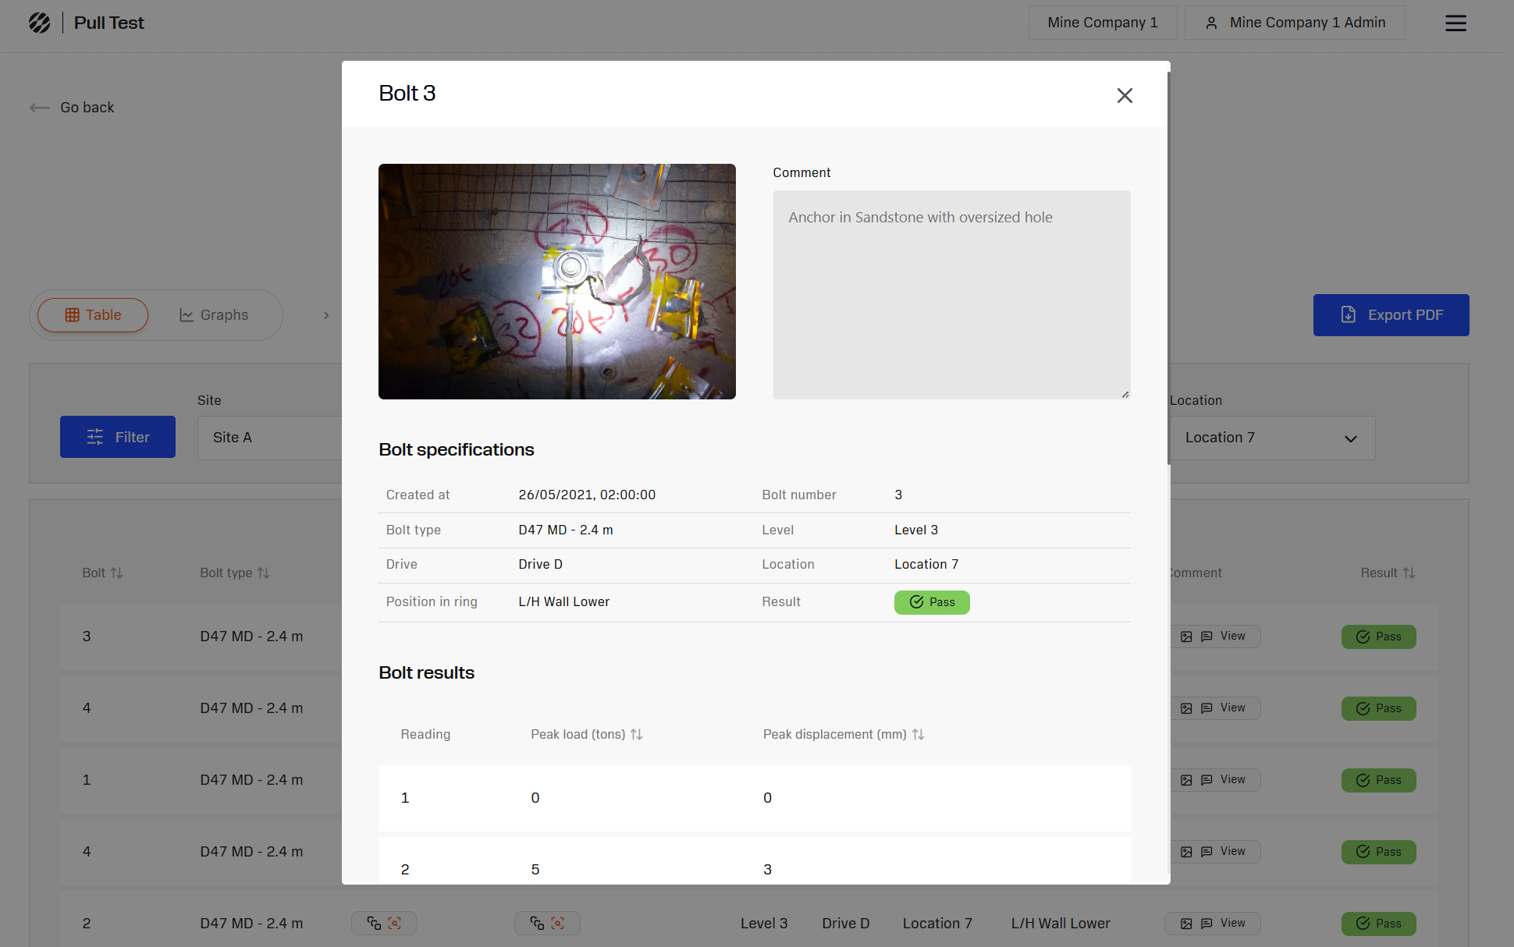This screenshot has height=947, width=1514.
Task: Click inside the Comment text area
Action: tap(951, 295)
